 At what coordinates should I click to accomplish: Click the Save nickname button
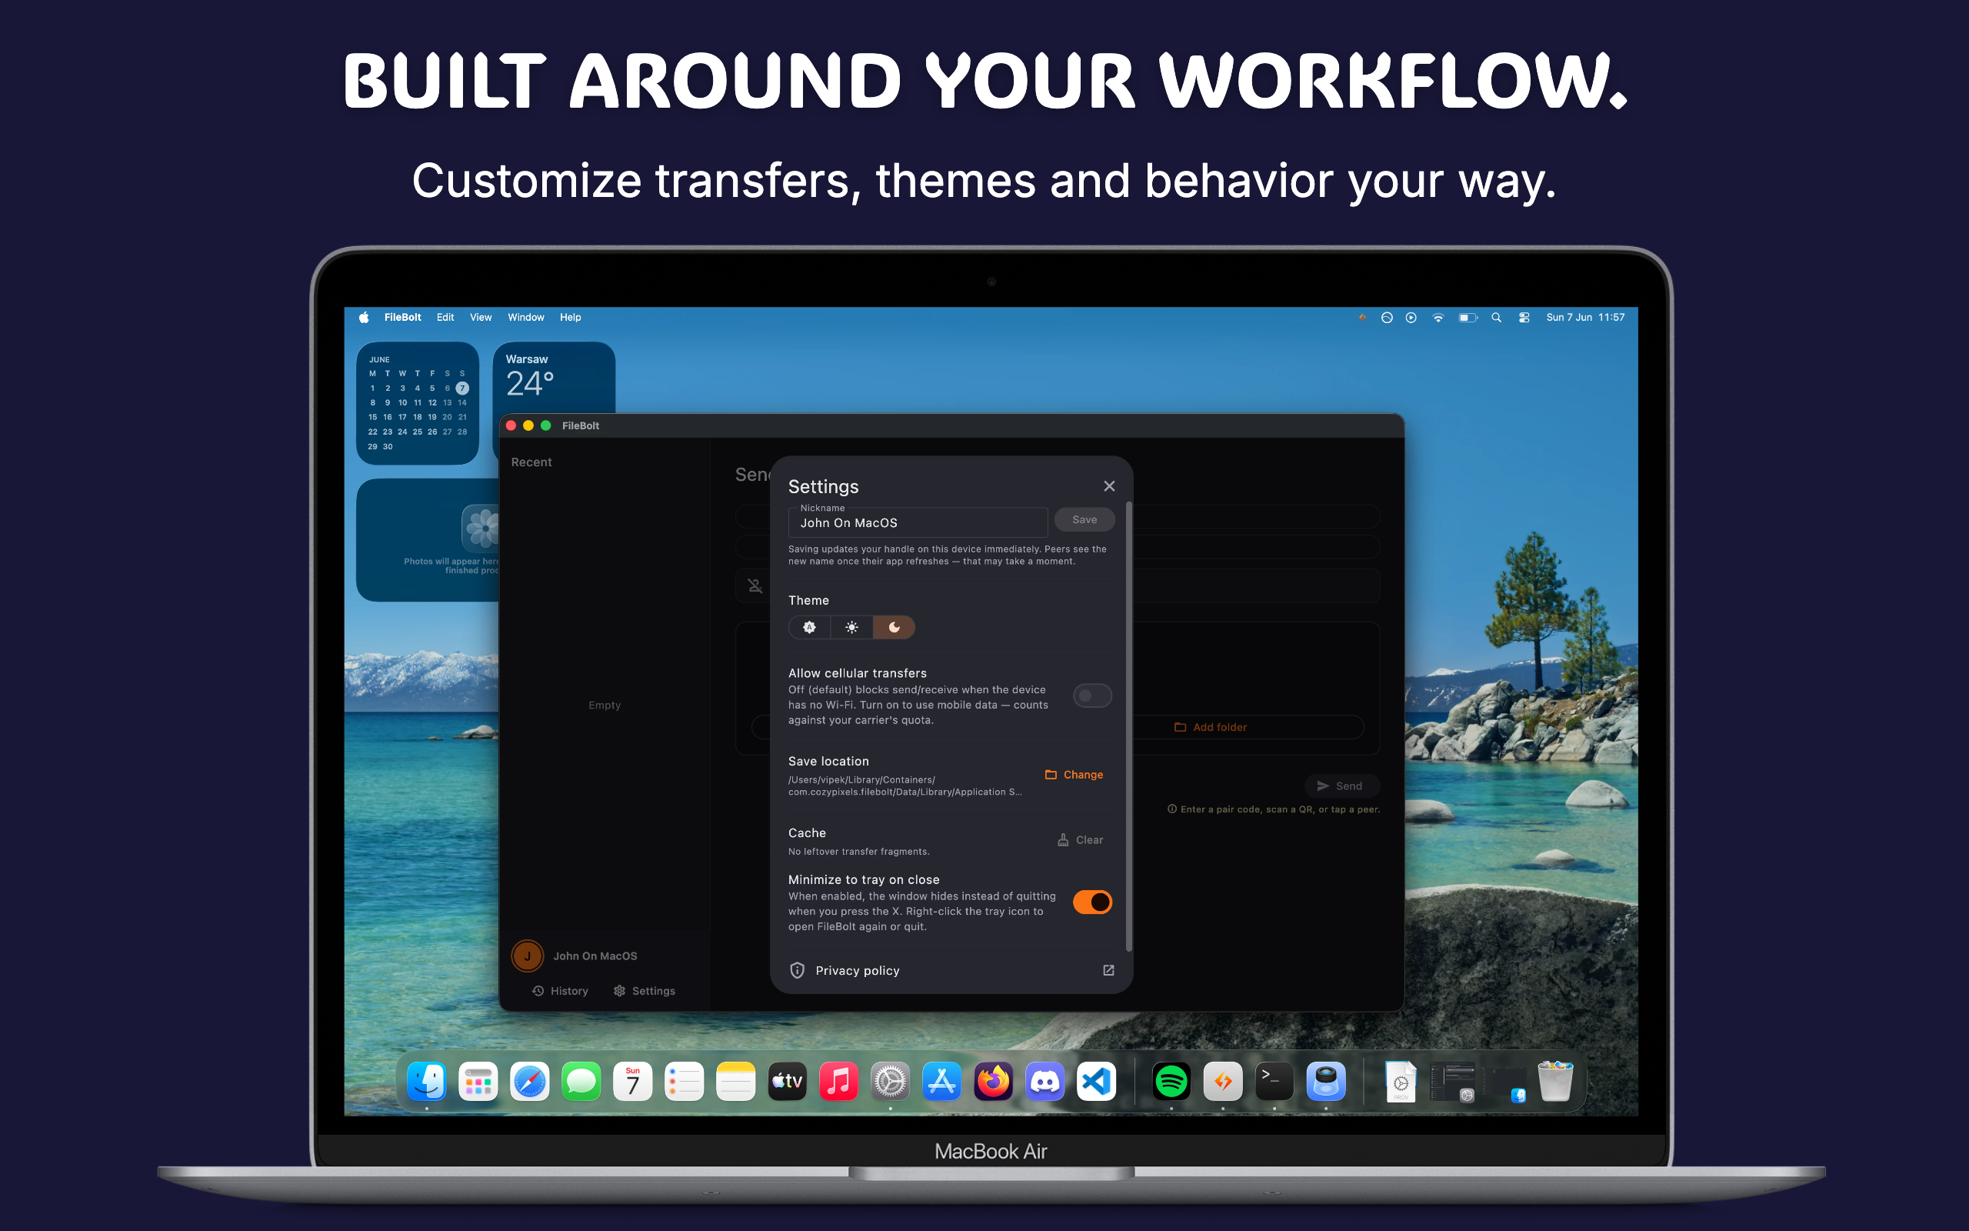(1084, 519)
